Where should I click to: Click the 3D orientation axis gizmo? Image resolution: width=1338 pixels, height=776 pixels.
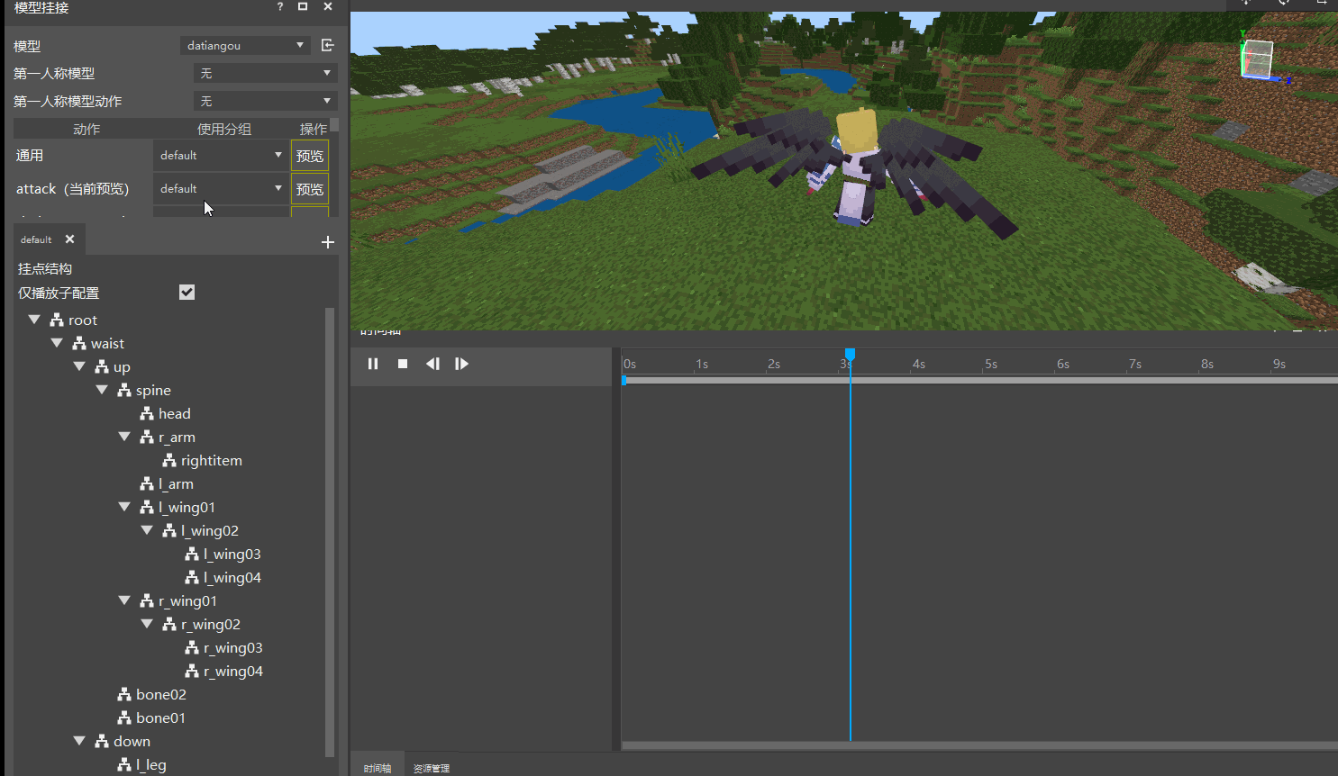point(1259,59)
